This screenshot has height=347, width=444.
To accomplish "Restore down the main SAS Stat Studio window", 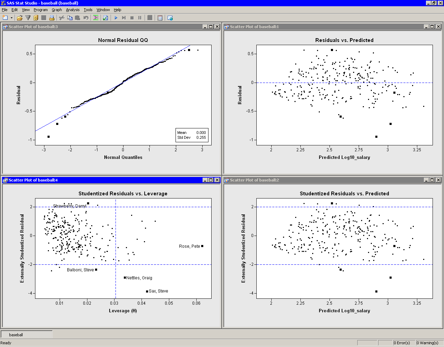I will click(434, 3).
